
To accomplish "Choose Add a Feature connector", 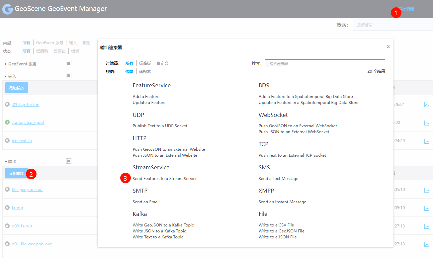I will [x=146, y=97].
